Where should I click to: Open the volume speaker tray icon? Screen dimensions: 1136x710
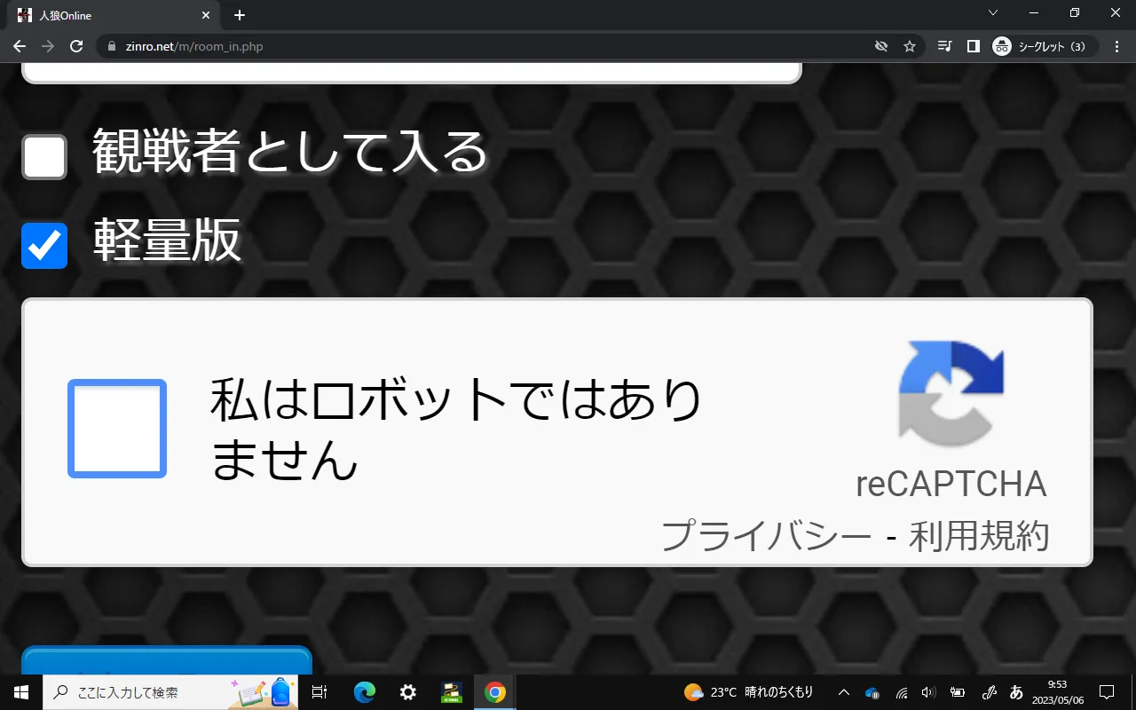(x=929, y=692)
